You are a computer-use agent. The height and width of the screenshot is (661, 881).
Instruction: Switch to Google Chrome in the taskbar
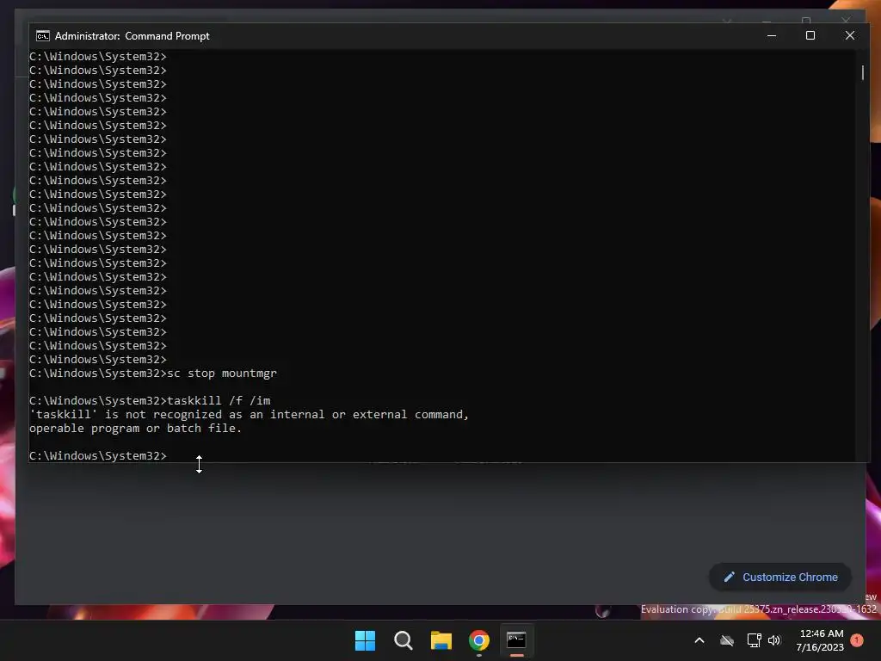[478, 640]
